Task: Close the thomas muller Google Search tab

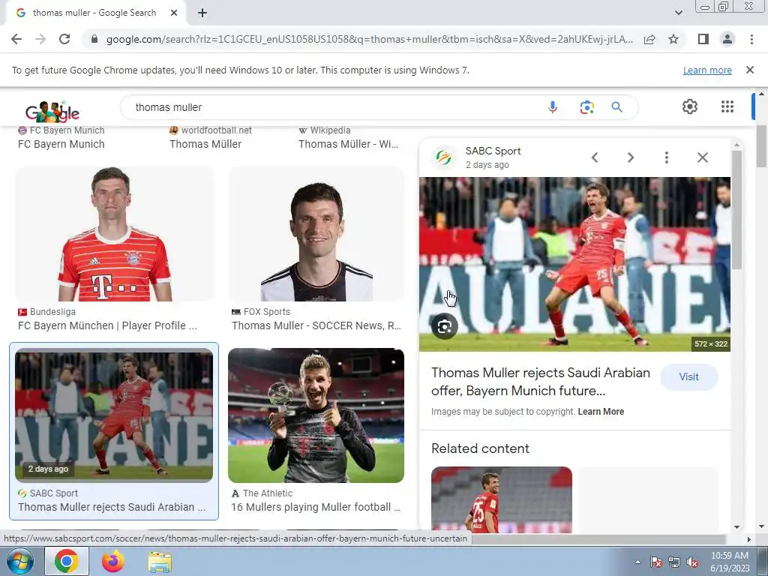Action: 174,13
